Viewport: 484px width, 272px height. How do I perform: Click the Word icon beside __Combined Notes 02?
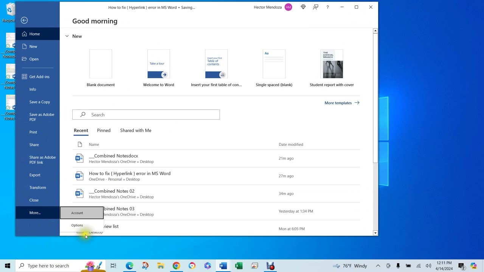coord(79,194)
